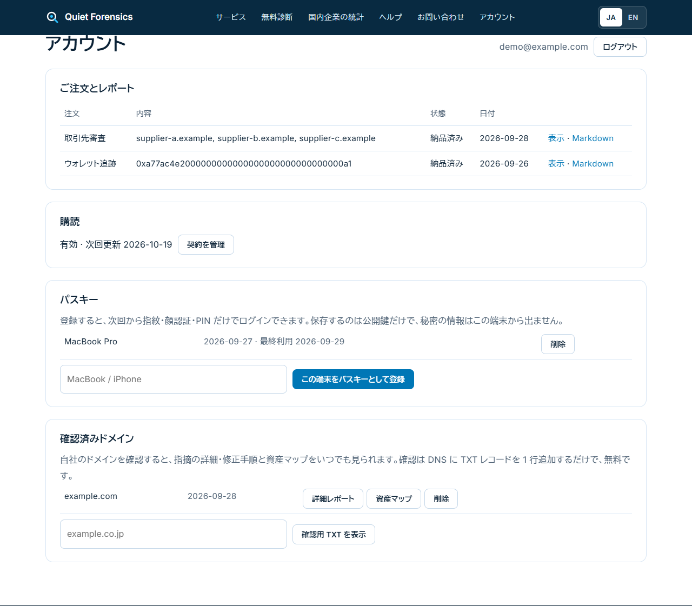The image size is (692, 606).
Task: Click the 日付 column header
Action: coord(487,114)
